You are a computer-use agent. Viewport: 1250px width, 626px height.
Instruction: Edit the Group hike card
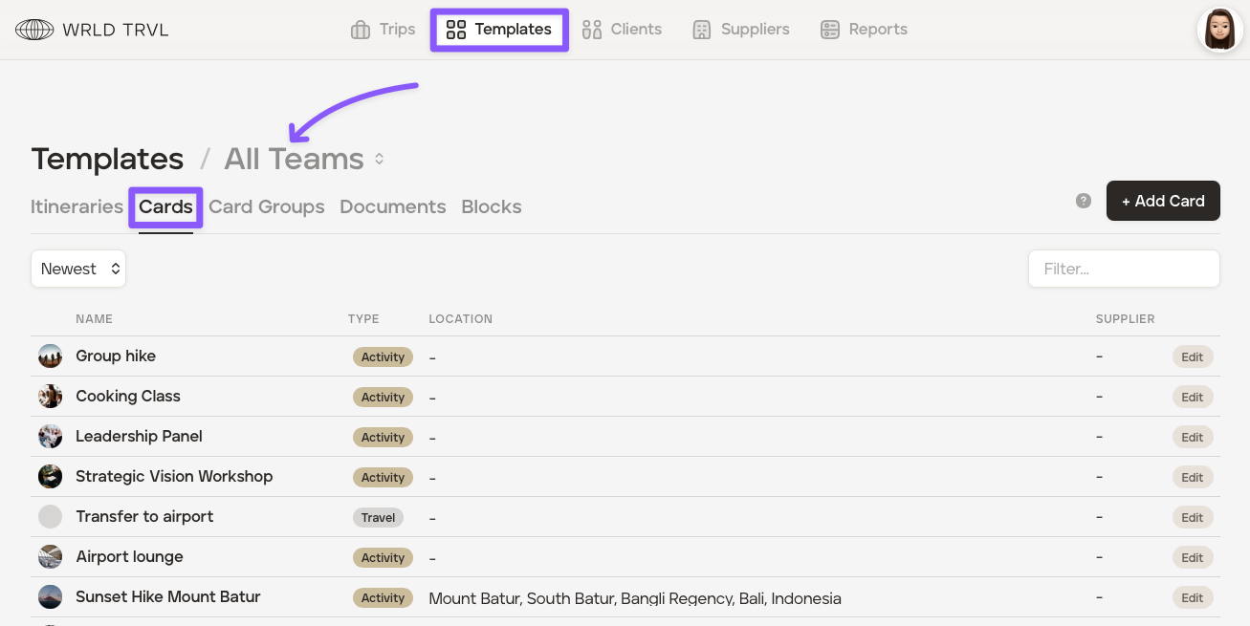(x=1192, y=356)
